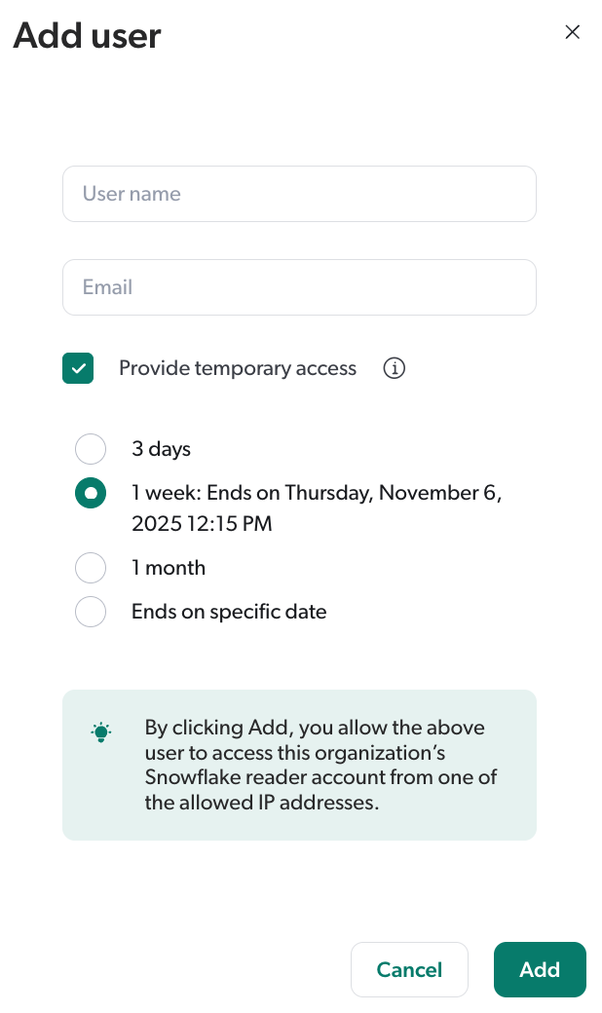Screen dimensions: 602x1013
Task: Click the lightbulb icon in the notice box
Action: (x=100, y=732)
